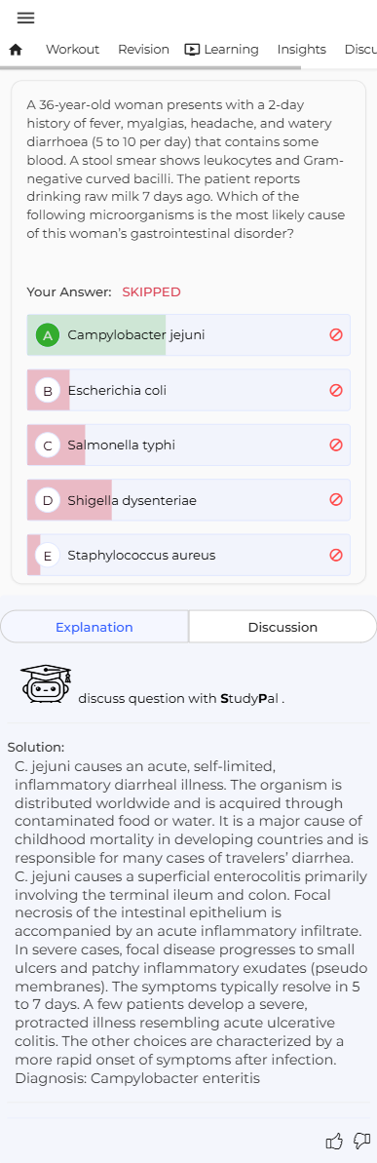Viewport: 377px width, 1163px height.
Task: Strike out Salmonella typhi option icon
Action: (x=335, y=446)
